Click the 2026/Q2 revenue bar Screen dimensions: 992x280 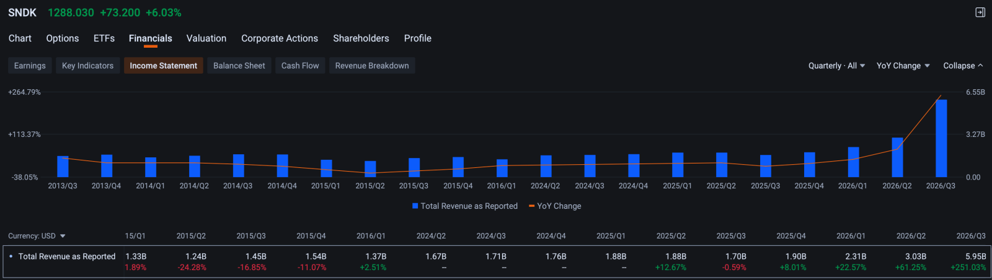(x=897, y=157)
